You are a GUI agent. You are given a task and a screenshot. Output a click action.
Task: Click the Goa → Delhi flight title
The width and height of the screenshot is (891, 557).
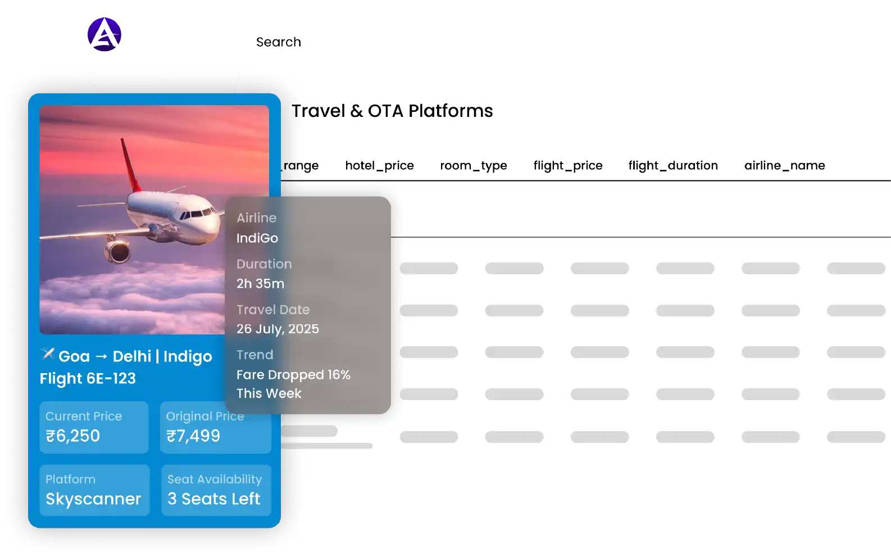[127, 367]
